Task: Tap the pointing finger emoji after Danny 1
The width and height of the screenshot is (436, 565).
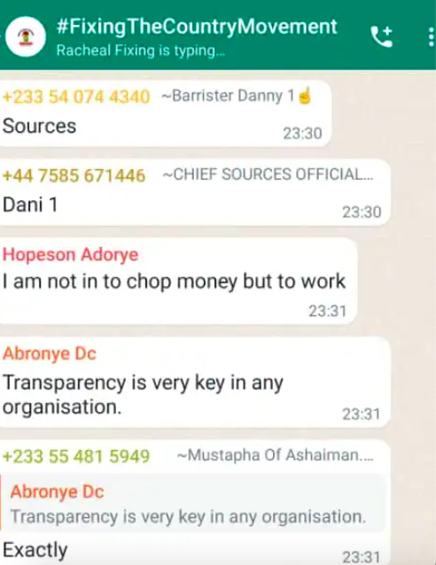Action: (304, 96)
